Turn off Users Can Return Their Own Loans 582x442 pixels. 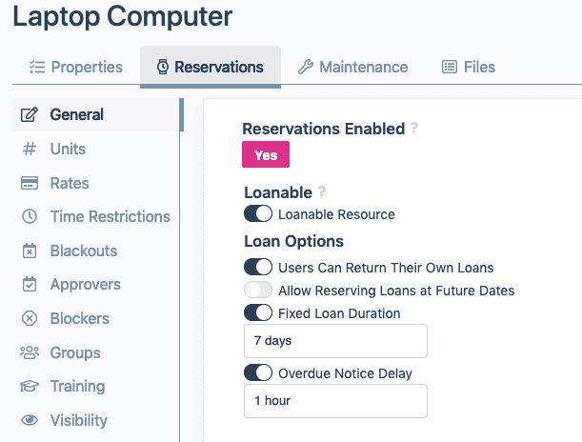258,267
